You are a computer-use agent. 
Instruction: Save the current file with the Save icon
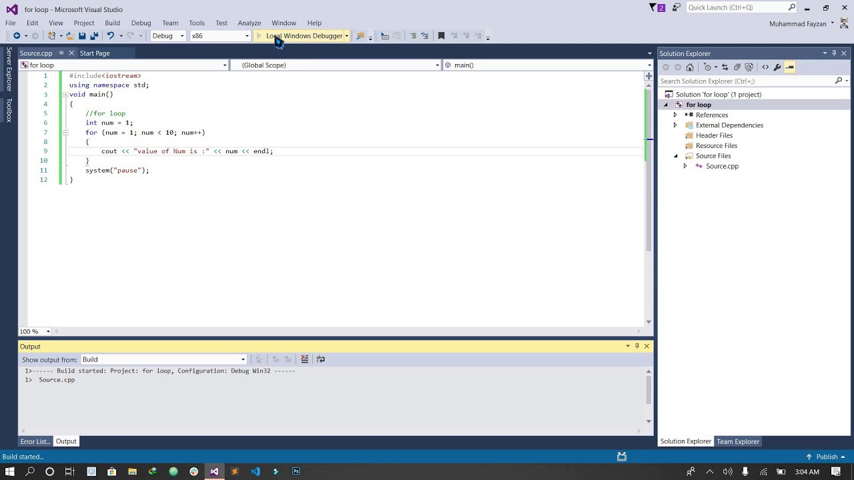(x=82, y=36)
